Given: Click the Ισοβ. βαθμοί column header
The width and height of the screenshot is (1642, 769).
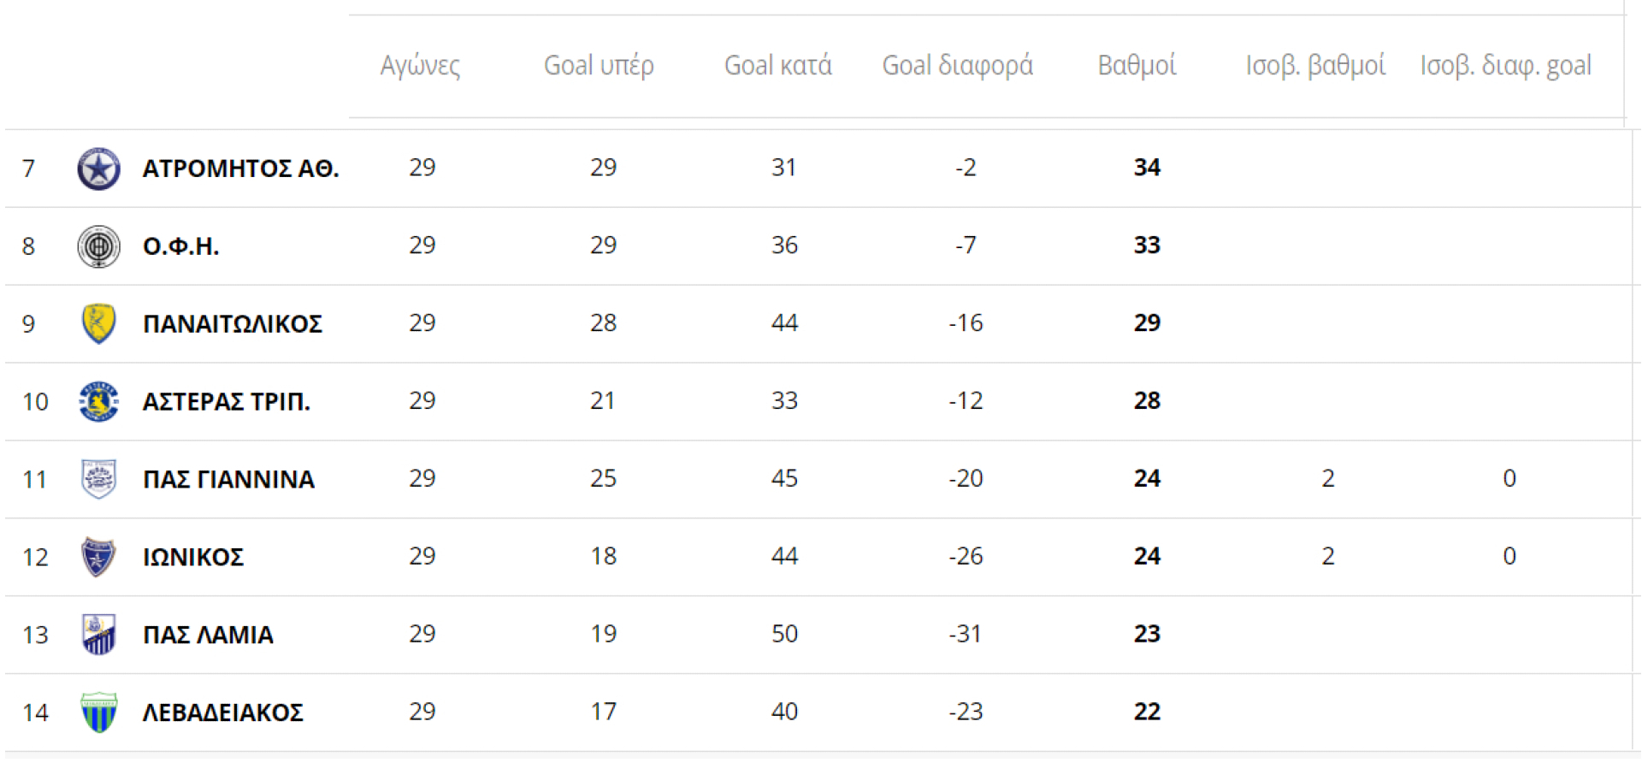Looking at the screenshot, I should (1314, 66).
